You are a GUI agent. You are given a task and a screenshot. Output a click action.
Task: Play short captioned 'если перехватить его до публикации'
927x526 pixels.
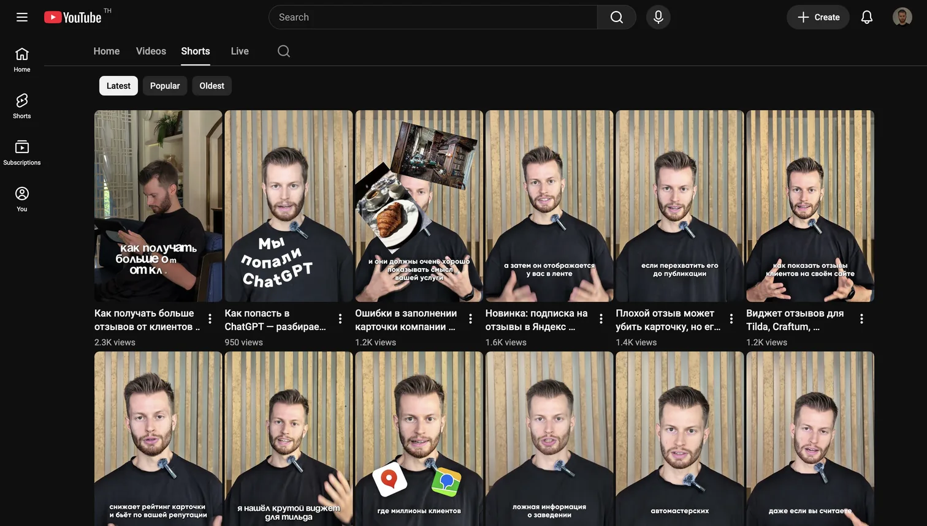coord(680,206)
